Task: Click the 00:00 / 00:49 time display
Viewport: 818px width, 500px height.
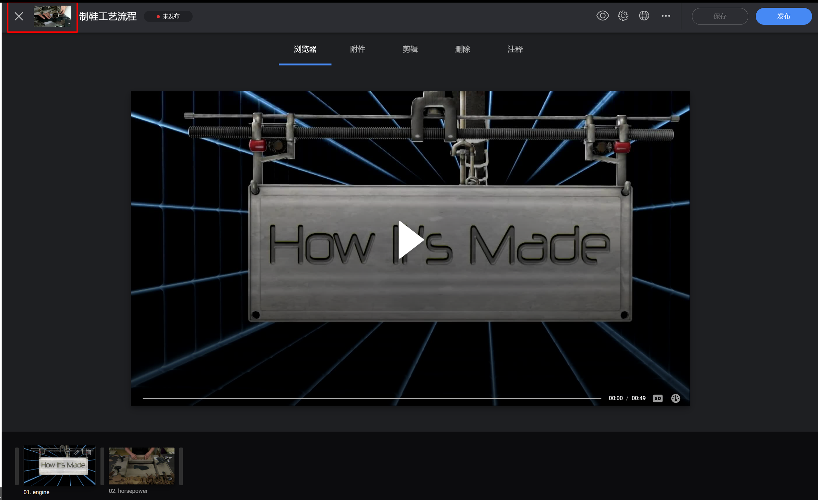Action: click(627, 398)
